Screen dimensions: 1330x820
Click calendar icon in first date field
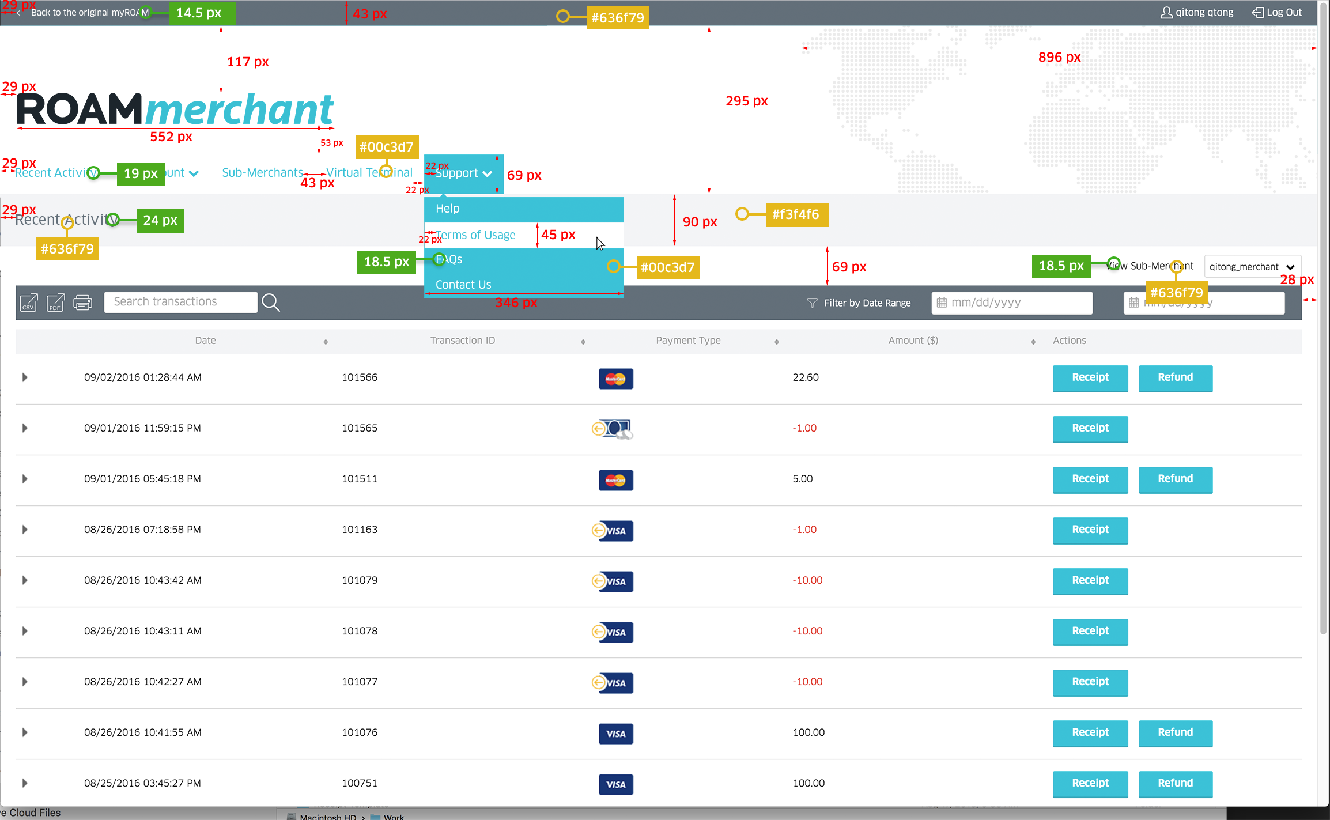pyautogui.click(x=942, y=303)
